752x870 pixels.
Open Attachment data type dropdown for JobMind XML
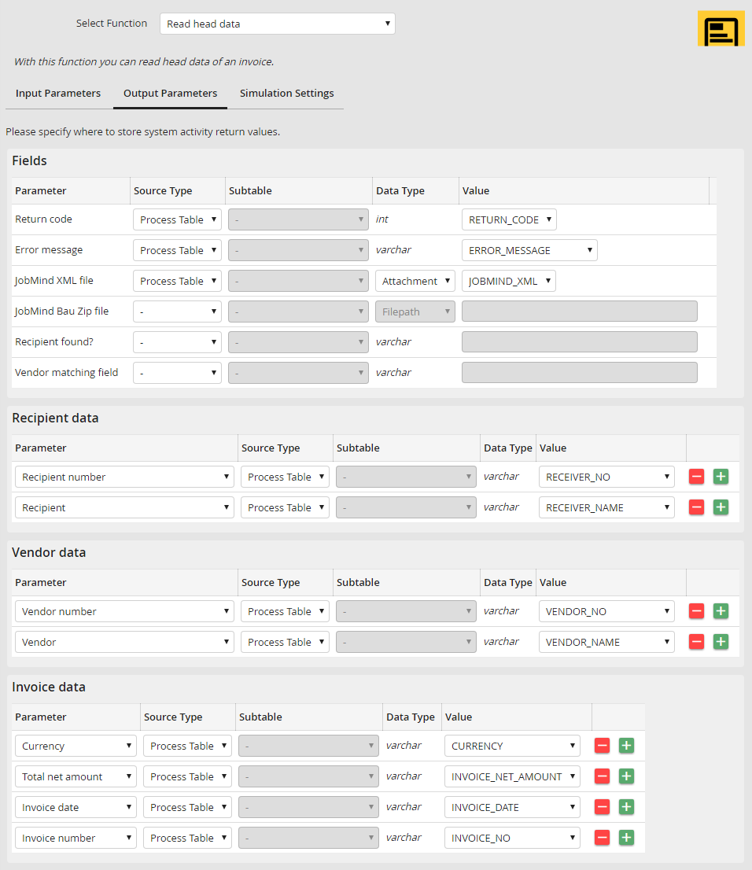415,281
